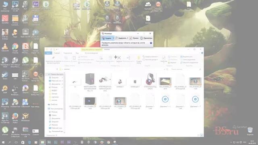The image size is (258, 145).
Task: Switch to the Поделиться ribbon tab
Action: coord(68,53)
